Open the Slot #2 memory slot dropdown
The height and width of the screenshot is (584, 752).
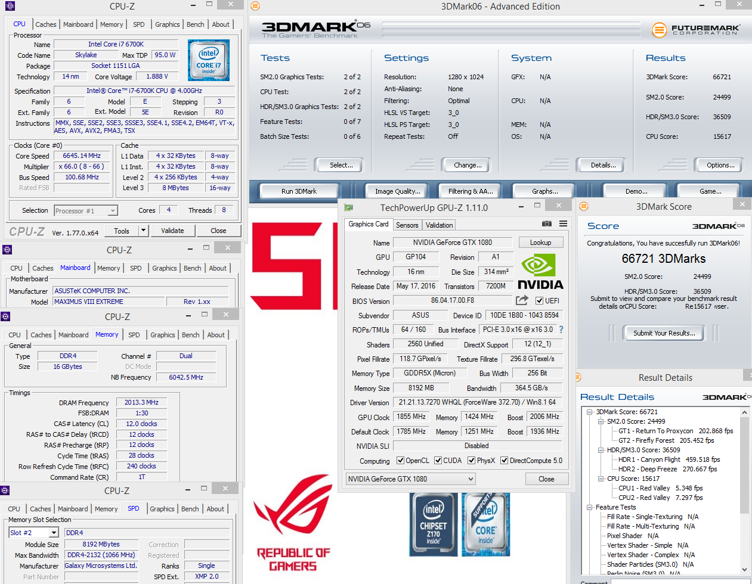tap(33, 533)
